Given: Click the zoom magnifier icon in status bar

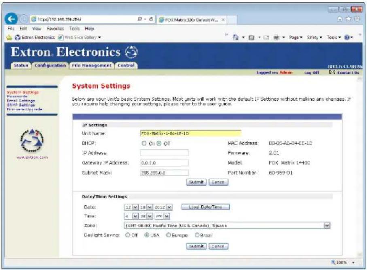Looking at the screenshot, I should pos(333,262).
